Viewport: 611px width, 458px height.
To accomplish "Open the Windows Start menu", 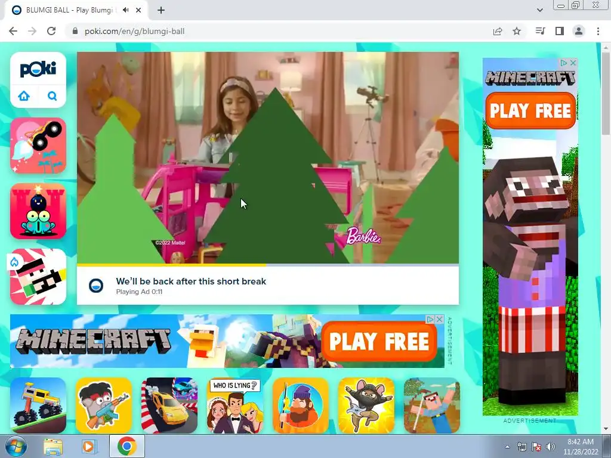I will (x=16, y=446).
